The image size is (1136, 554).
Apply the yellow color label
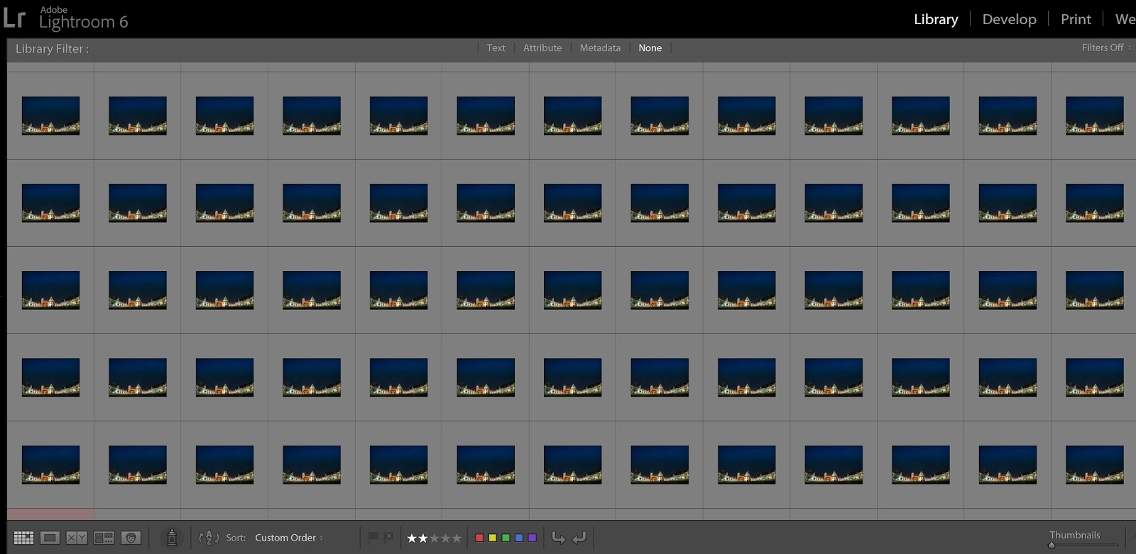[x=492, y=538]
